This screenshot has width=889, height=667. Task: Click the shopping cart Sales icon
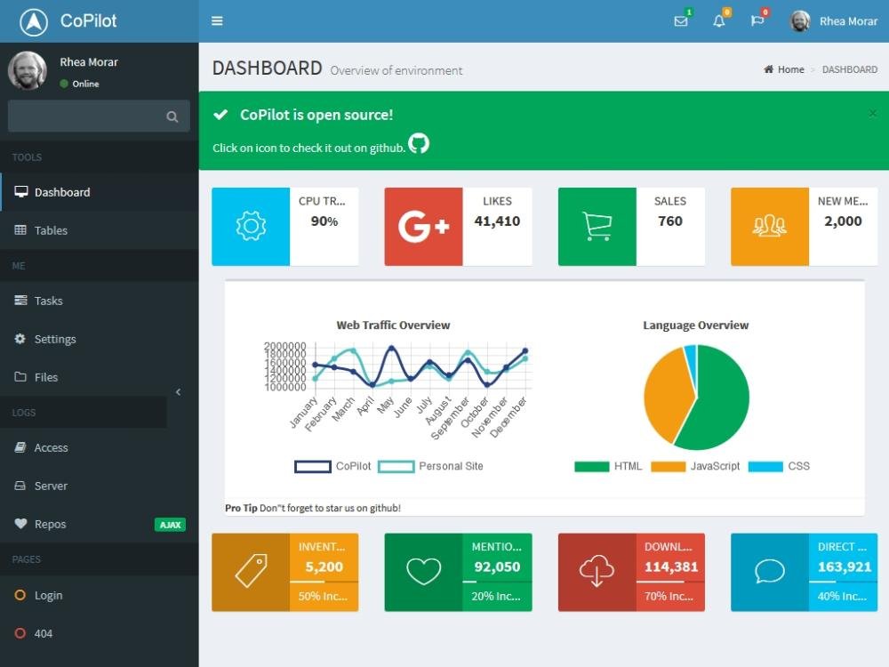(597, 227)
